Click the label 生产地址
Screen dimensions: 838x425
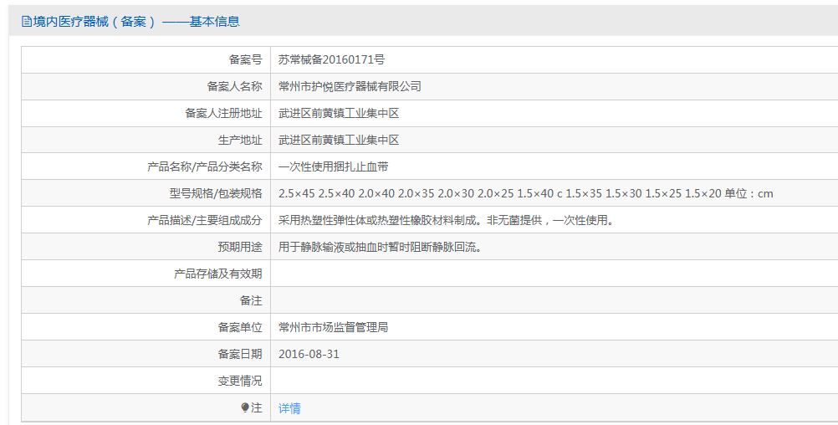click(x=240, y=140)
